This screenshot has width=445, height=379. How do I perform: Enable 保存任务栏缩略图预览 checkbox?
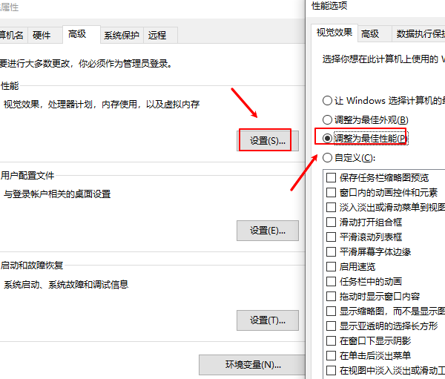tap(331, 178)
